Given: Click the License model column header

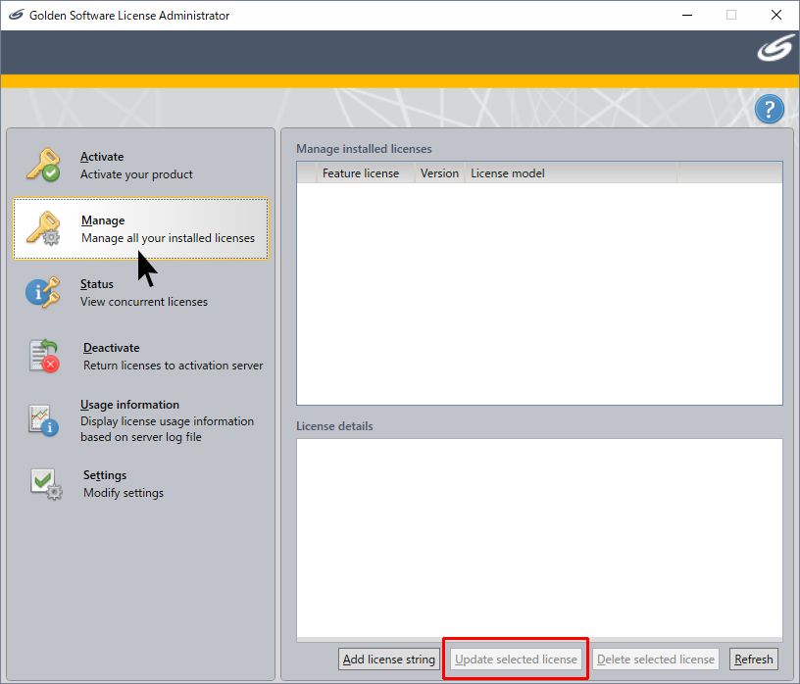Looking at the screenshot, I should tap(507, 173).
